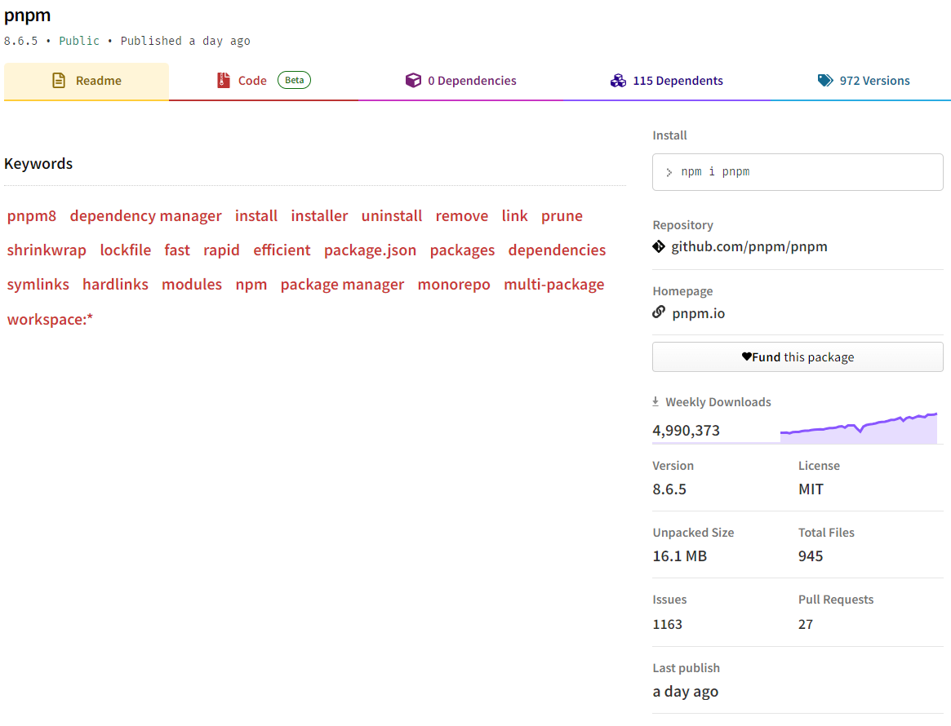Screen dimensions: 951x726
Task: Click the fast keyword
Action: pos(177,250)
